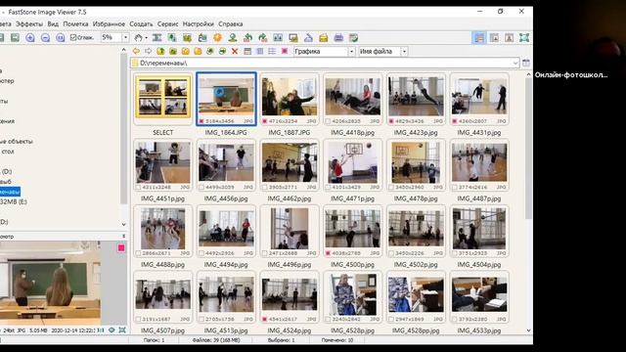Go back with the left arrow icon
This screenshot has width=626, height=352.
pos(136,51)
